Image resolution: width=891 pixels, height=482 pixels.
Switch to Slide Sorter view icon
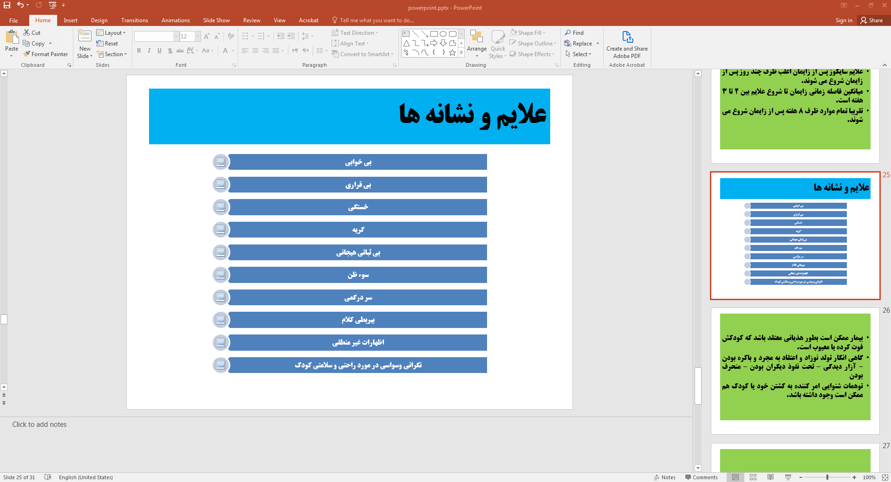click(753, 477)
